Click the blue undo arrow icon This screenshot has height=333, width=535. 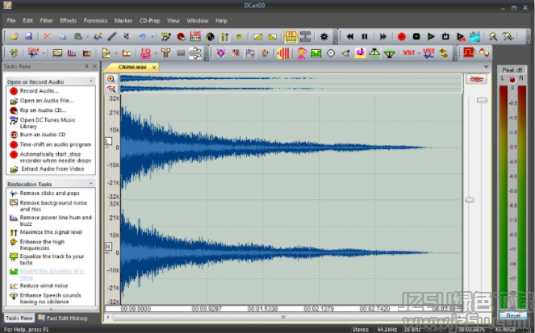[142, 36]
